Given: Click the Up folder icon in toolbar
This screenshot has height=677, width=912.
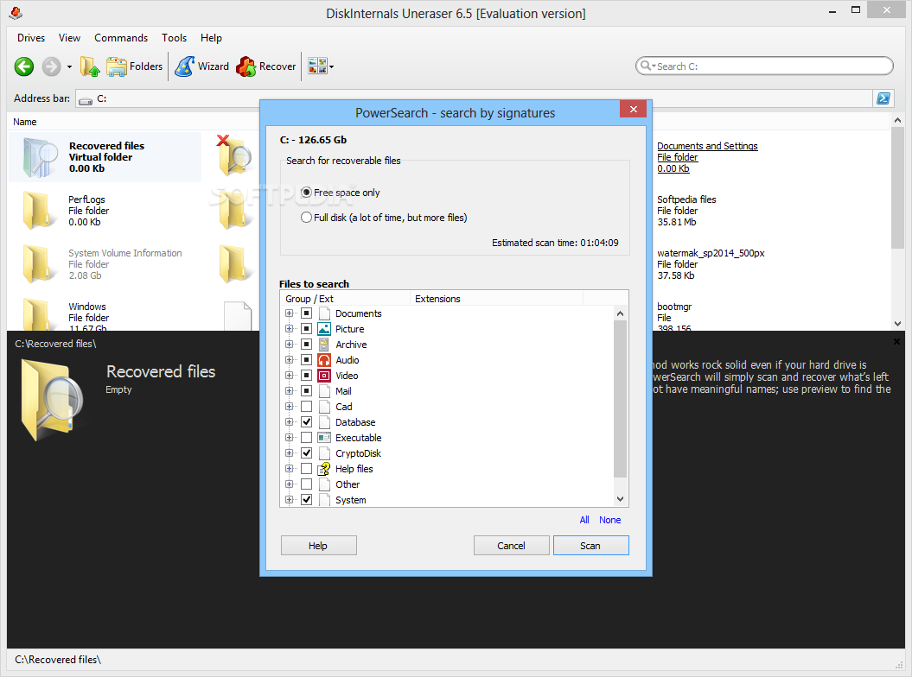Looking at the screenshot, I should tap(90, 66).
